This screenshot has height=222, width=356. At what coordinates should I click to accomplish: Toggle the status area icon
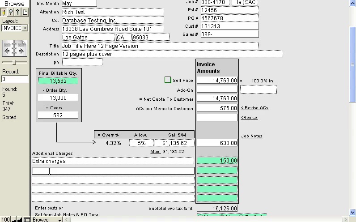27,219
